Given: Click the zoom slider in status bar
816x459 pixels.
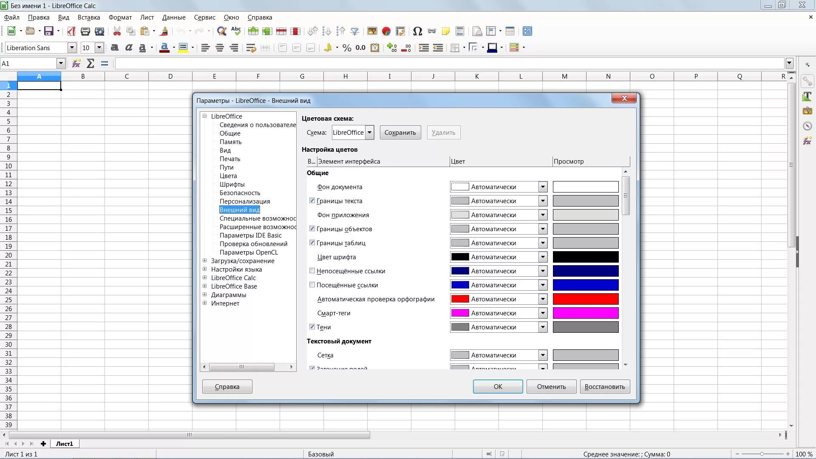Looking at the screenshot, I should (x=762, y=454).
